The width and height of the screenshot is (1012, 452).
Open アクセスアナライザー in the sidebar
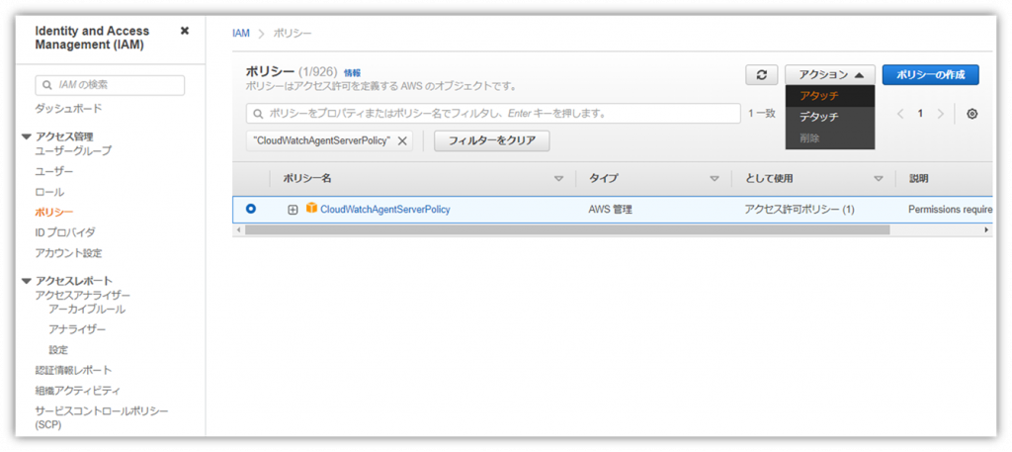[x=83, y=295]
